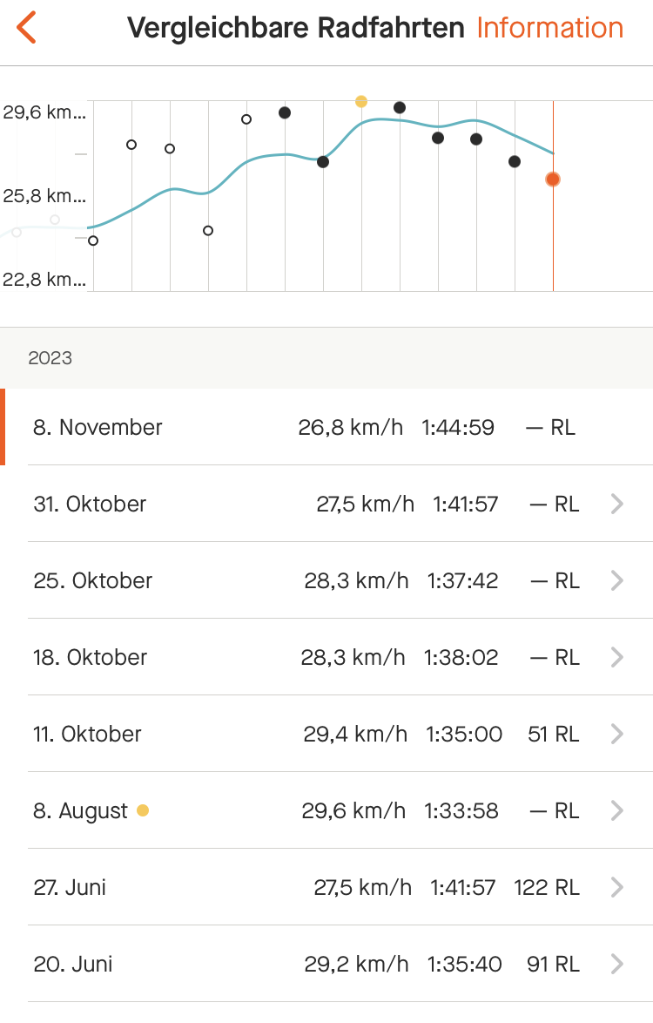Open the 31. Oktober ride entry
The width and height of the screenshot is (653, 1023).
click(x=91, y=504)
